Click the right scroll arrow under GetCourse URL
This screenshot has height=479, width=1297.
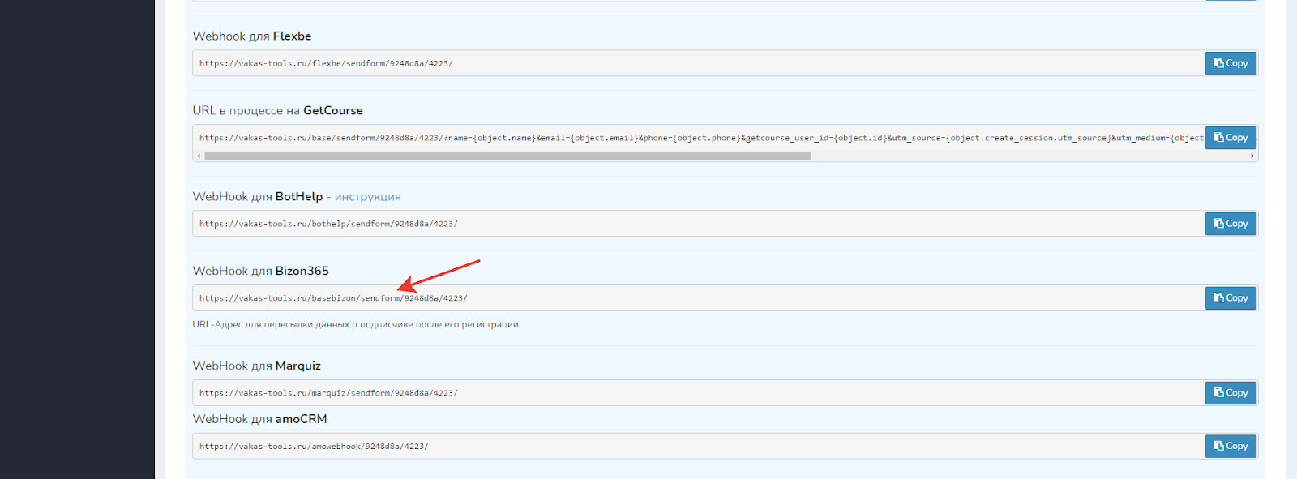pyautogui.click(x=1252, y=156)
